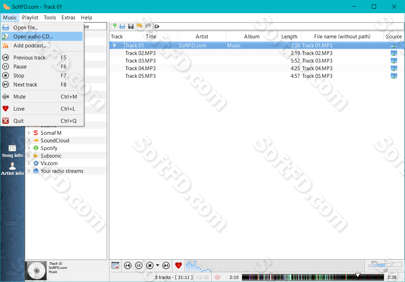Click the red heart love button
The height and width of the screenshot is (282, 405).
coord(179,265)
